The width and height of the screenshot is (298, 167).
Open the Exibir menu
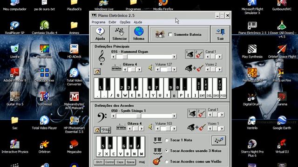point(112,22)
